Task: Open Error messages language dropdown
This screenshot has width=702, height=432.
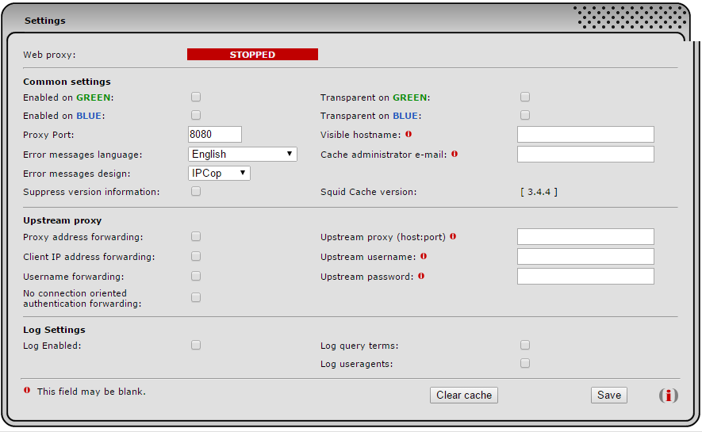Action: [242, 155]
